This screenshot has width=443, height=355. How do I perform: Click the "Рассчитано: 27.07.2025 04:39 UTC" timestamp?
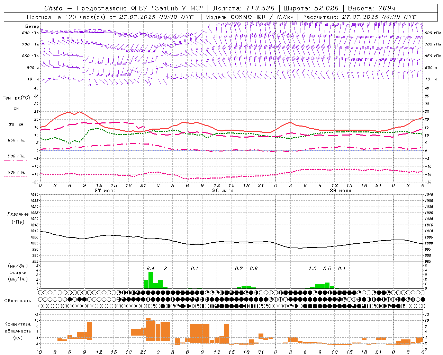359,17
